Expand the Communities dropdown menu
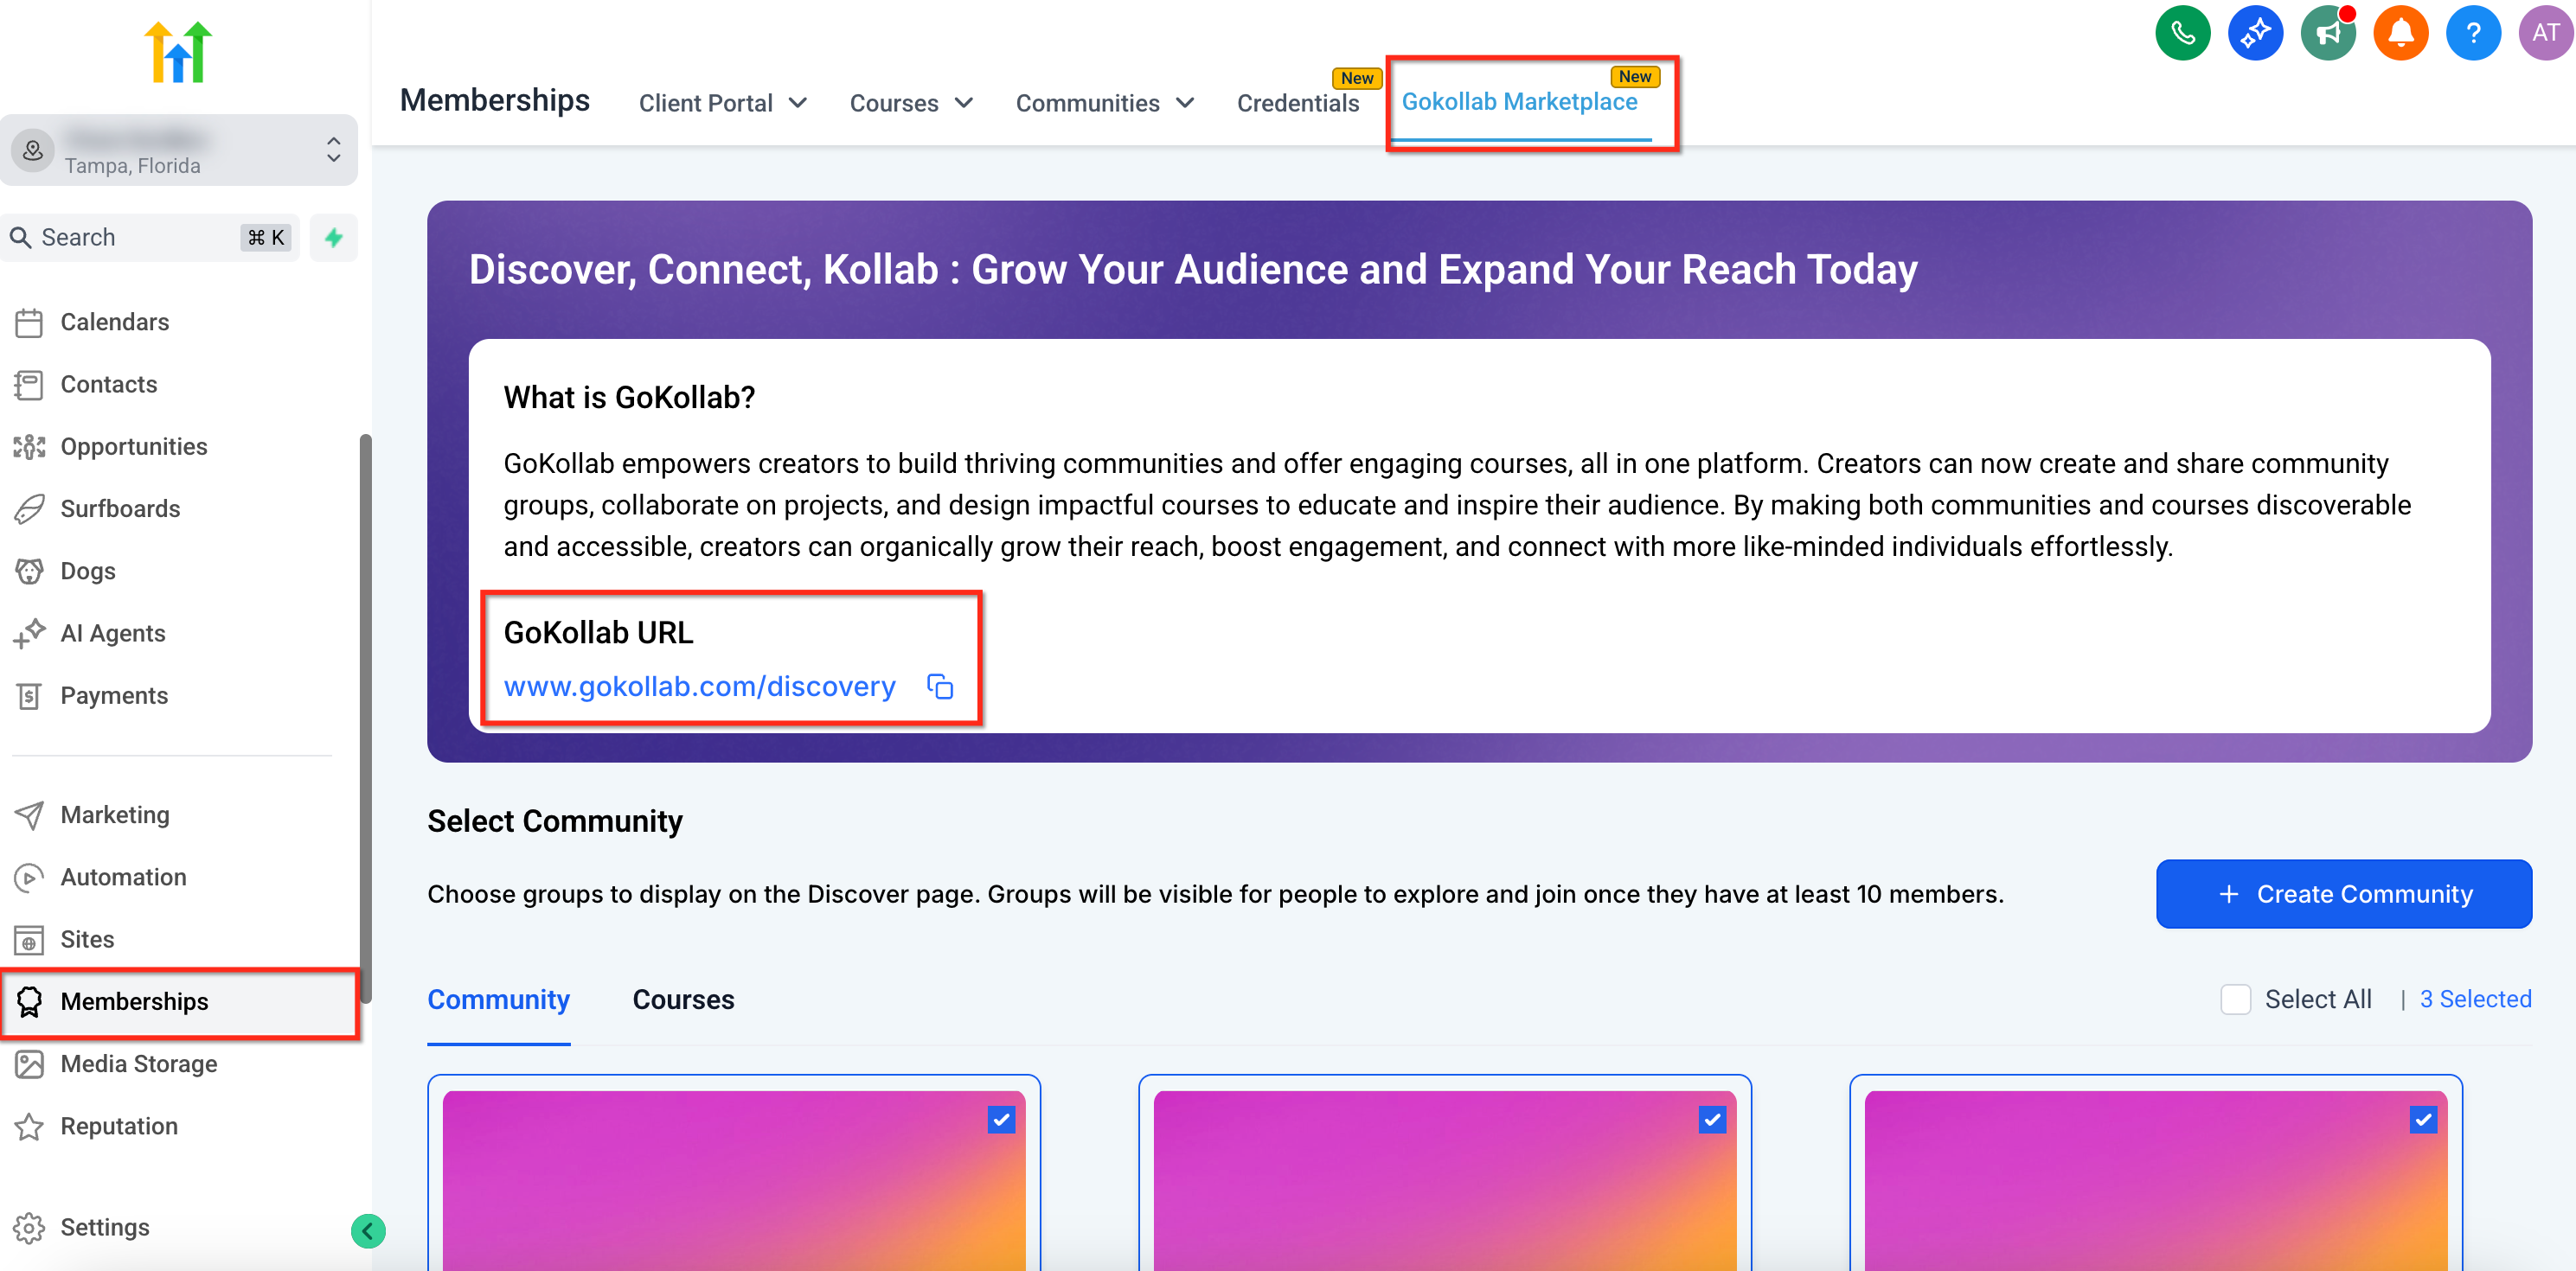 (x=1104, y=103)
